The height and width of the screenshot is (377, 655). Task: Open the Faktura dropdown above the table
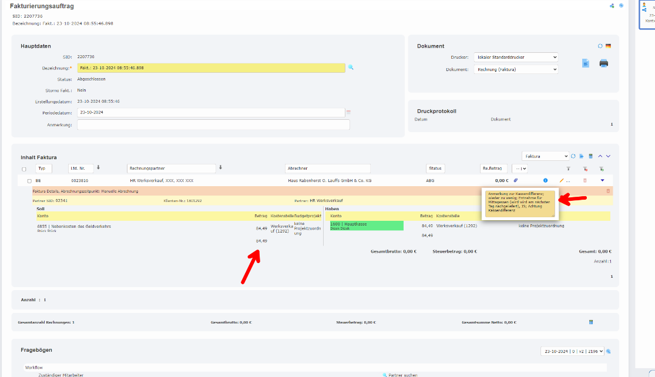pos(545,156)
